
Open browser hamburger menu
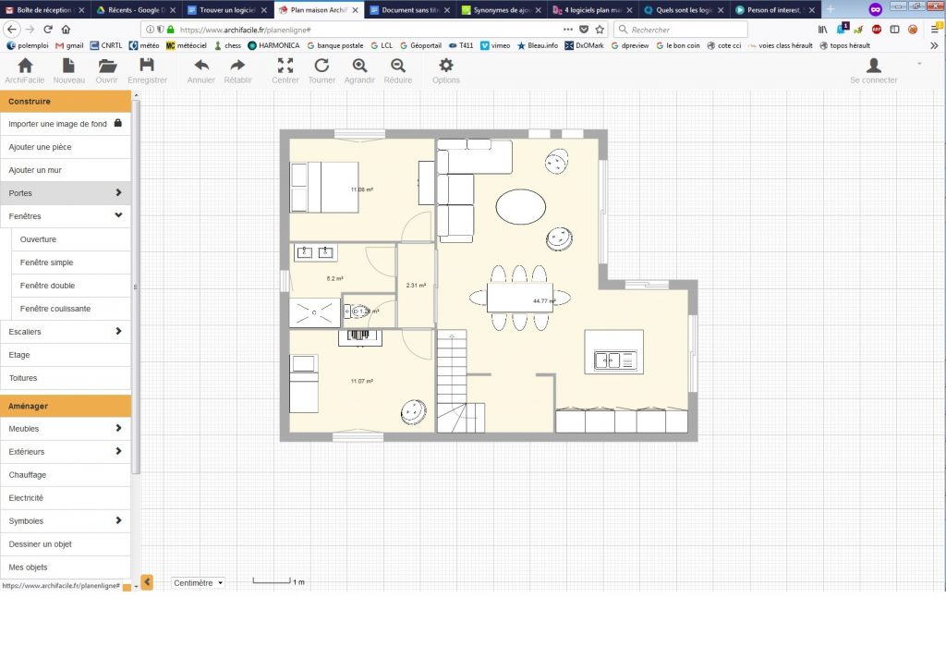click(935, 29)
